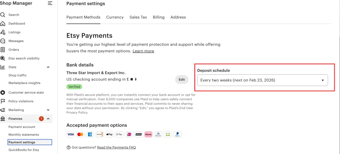
Task: Collapse the sidebar with the hamburger toggle
Action: coord(50,3)
